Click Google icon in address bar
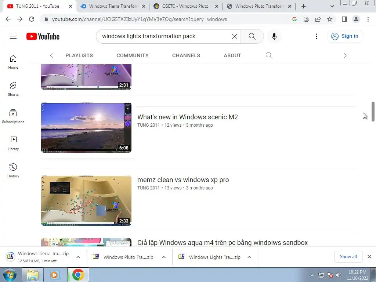The width and height of the screenshot is (376, 282). [x=294, y=19]
